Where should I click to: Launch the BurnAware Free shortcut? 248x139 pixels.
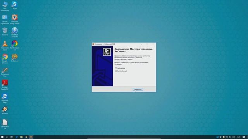click(5, 72)
